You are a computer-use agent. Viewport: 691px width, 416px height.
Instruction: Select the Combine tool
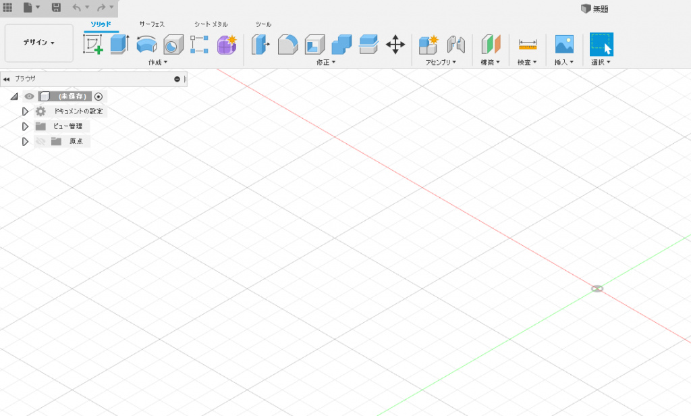(341, 45)
